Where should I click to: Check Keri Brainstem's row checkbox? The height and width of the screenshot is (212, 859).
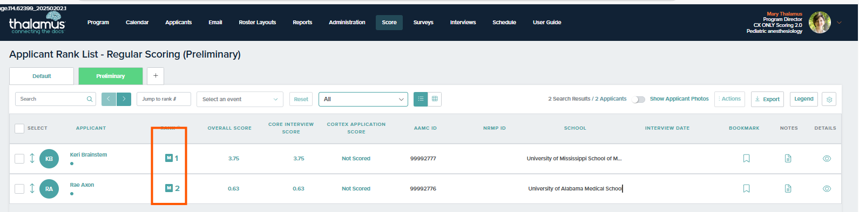coord(19,159)
